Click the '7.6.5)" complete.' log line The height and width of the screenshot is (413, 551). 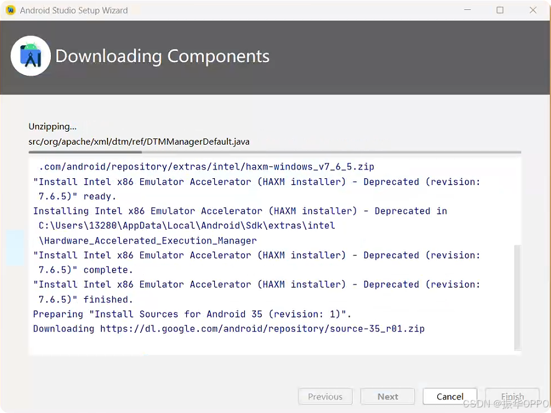(86, 270)
